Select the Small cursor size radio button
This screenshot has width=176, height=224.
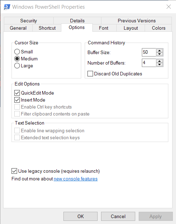pyautogui.click(x=17, y=52)
